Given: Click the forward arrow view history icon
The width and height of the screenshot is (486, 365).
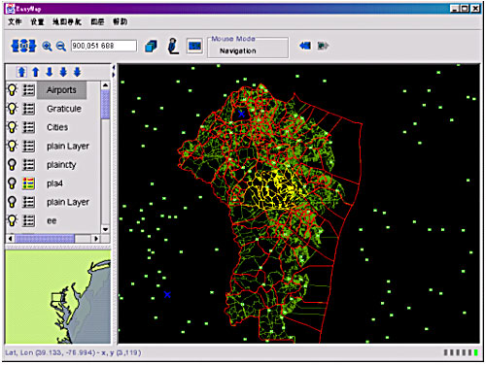Looking at the screenshot, I should (323, 46).
